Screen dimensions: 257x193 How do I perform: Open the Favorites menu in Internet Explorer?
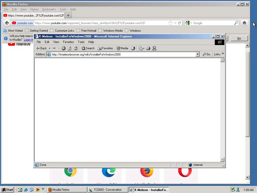pos(68,42)
